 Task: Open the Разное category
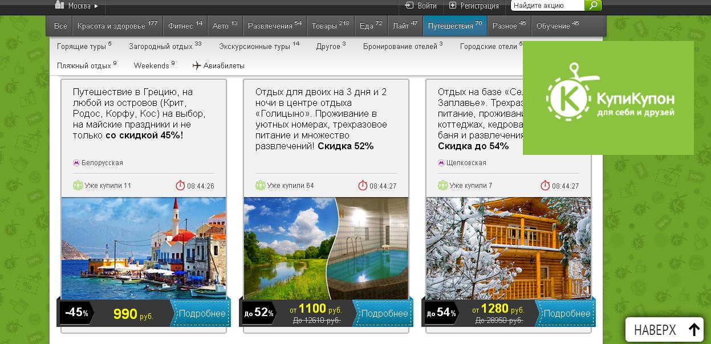coord(509,26)
